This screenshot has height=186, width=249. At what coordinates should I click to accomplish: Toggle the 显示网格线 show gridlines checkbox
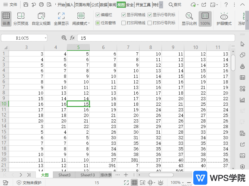coord(124,15)
